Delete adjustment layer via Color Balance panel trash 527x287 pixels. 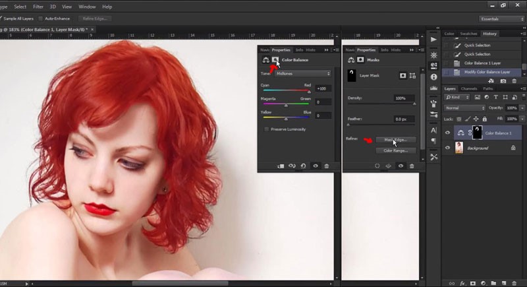(326, 166)
